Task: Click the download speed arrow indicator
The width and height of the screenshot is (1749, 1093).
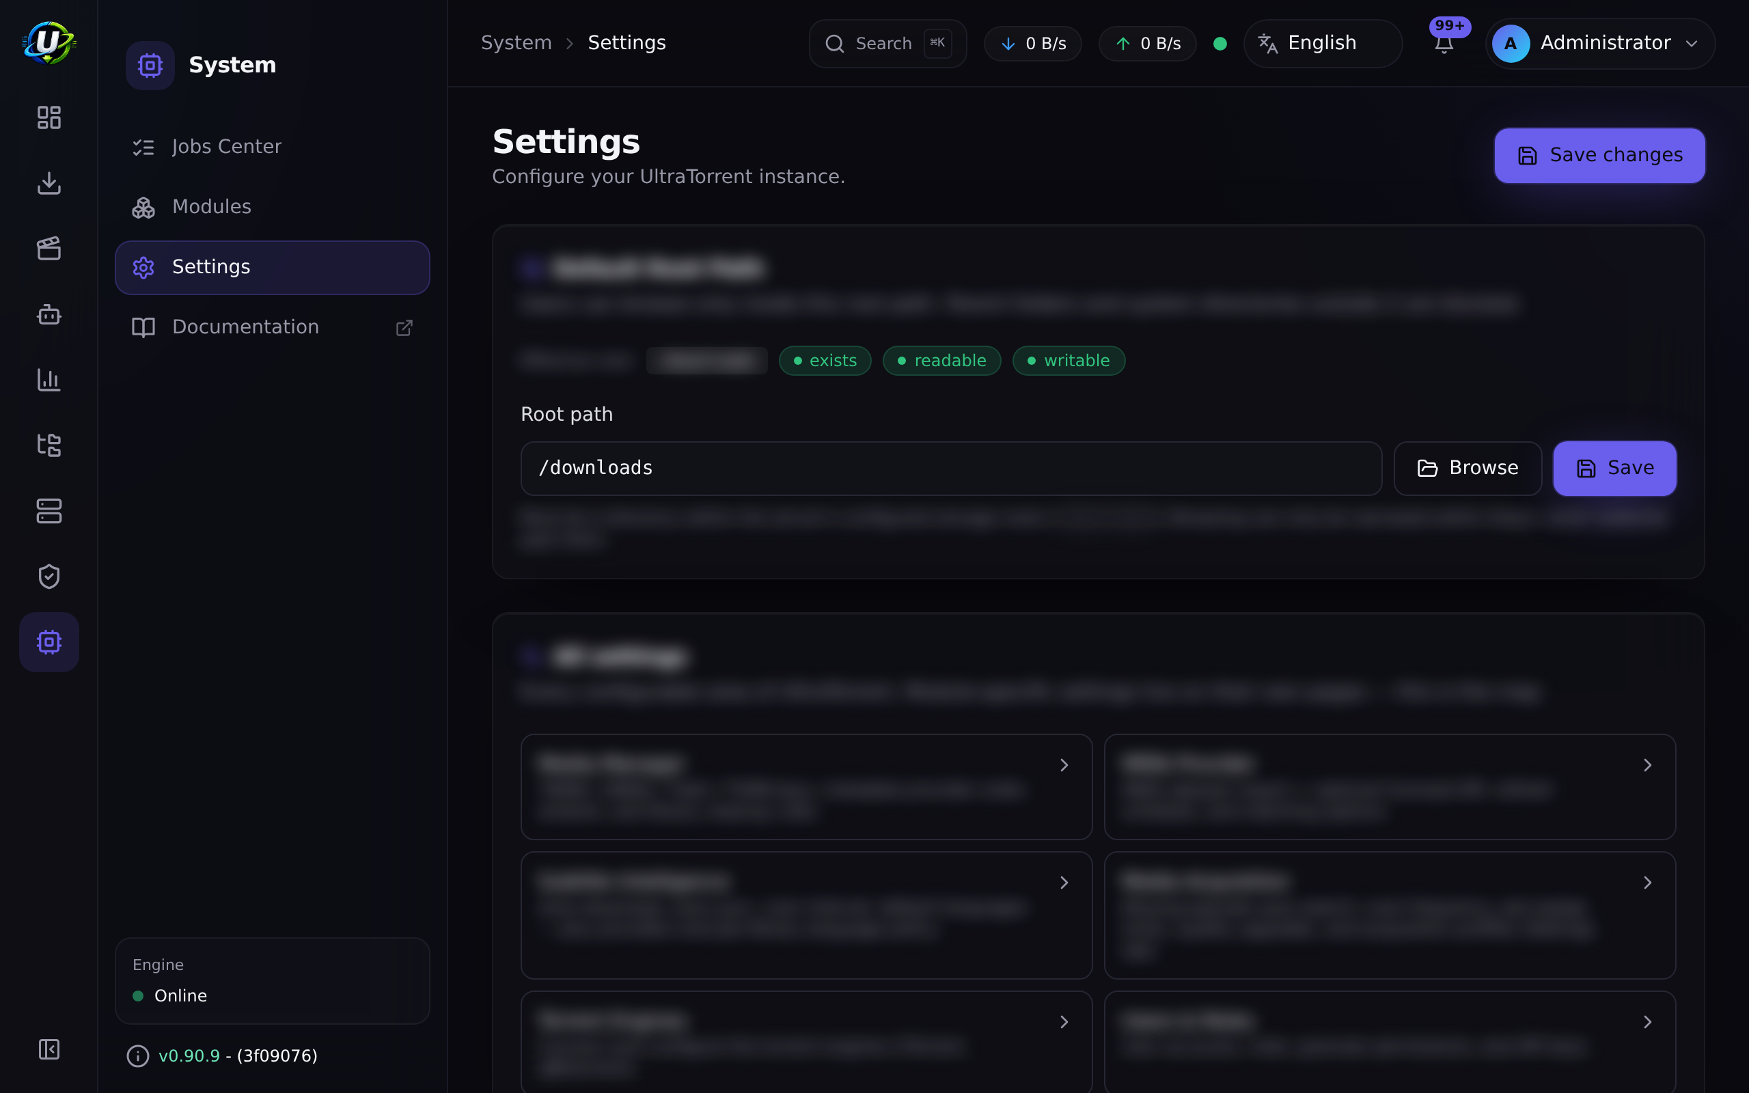Action: (x=1008, y=44)
